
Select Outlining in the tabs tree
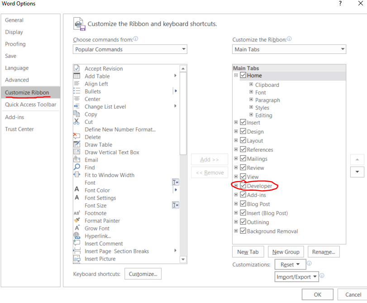pos(258,222)
